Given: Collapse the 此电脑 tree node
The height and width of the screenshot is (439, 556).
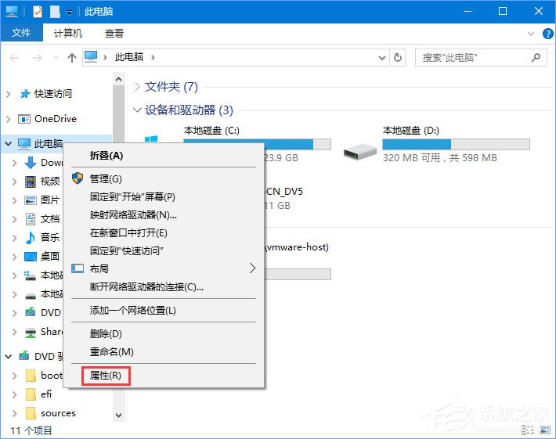Looking at the screenshot, I should pos(8,143).
